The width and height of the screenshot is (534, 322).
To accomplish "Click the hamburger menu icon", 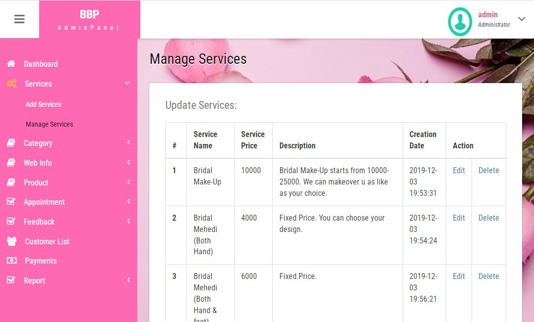I will tap(19, 19).
